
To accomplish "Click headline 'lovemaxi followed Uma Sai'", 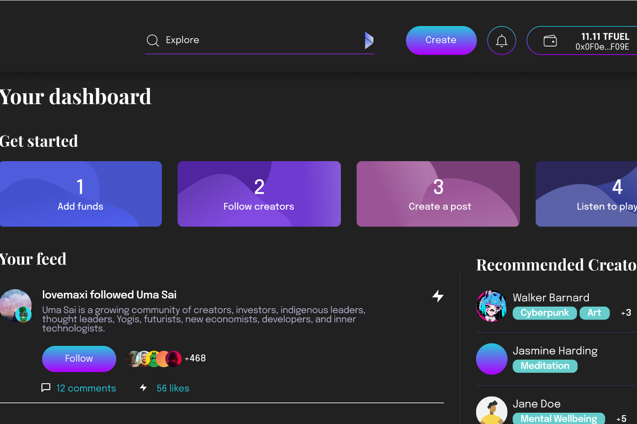I will pyautogui.click(x=109, y=295).
